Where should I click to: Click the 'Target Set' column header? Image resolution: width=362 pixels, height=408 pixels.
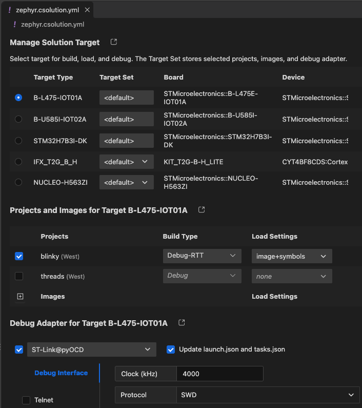(x=116, y=77)
